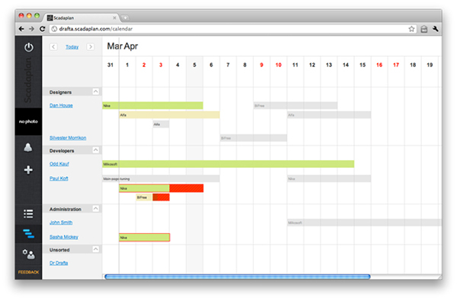Click day 9 in the date header

point(261,65)
